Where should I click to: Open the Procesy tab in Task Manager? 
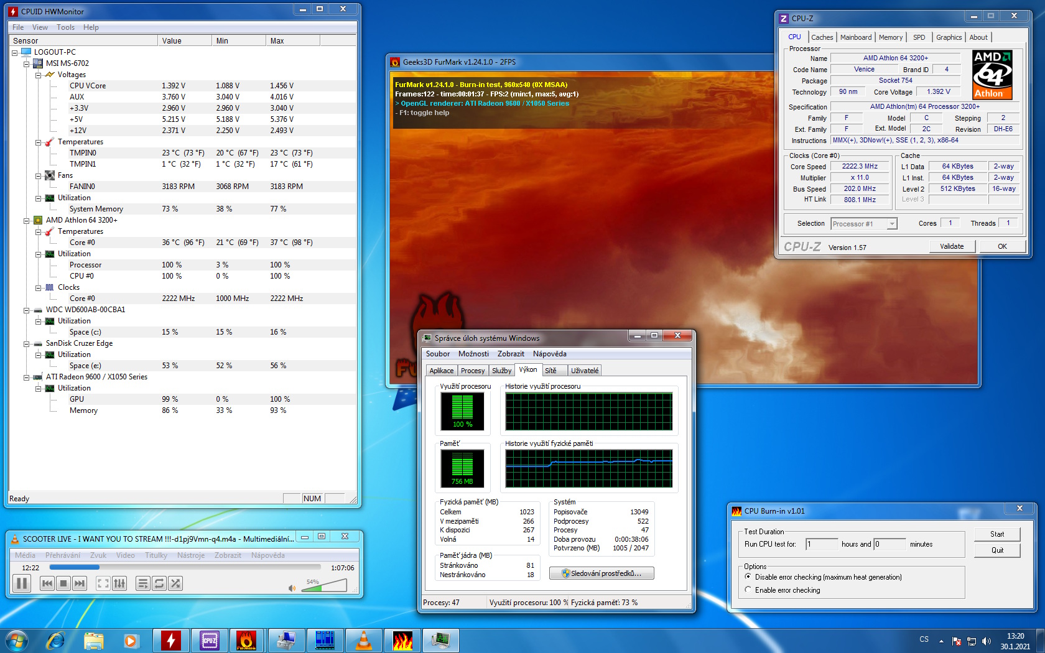click(x=472, y=371)
